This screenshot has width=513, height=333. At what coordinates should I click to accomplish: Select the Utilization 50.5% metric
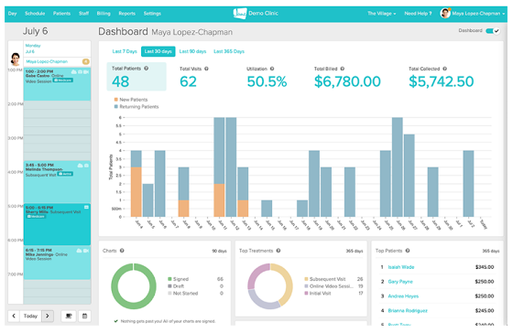click(267, 77)
